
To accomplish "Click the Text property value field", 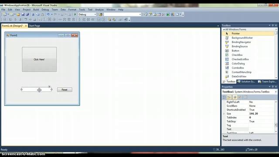I will click(x=261, y=129).
